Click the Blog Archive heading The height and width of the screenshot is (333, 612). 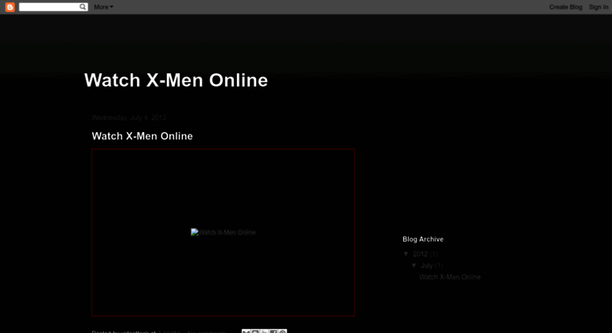click(423, 239)
